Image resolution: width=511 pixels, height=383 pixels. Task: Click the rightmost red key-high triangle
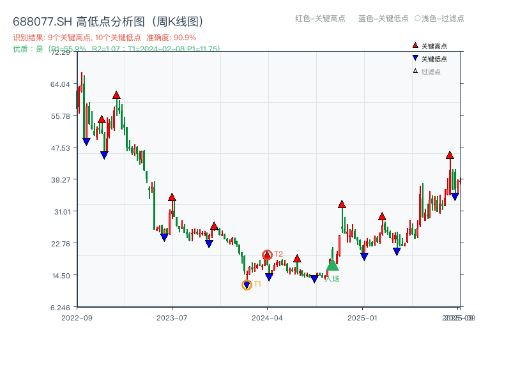click(x=449, y=155)
